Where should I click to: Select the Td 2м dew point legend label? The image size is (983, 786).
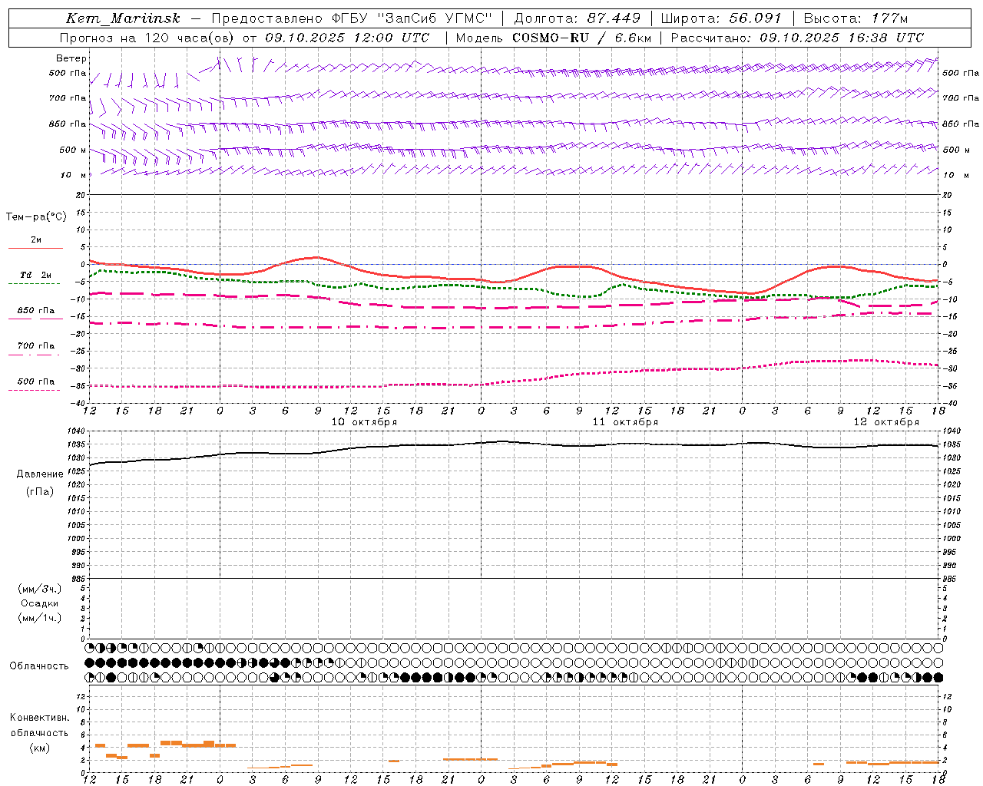(36, 275)
